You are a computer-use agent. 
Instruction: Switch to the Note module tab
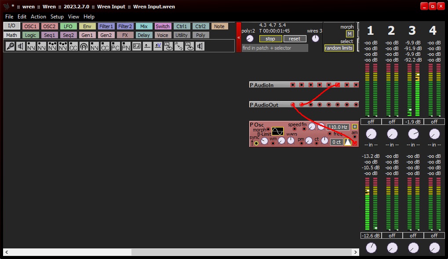[x=219, y=26]
